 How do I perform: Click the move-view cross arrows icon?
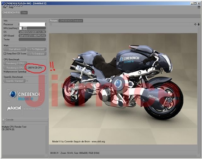[195, 24]
